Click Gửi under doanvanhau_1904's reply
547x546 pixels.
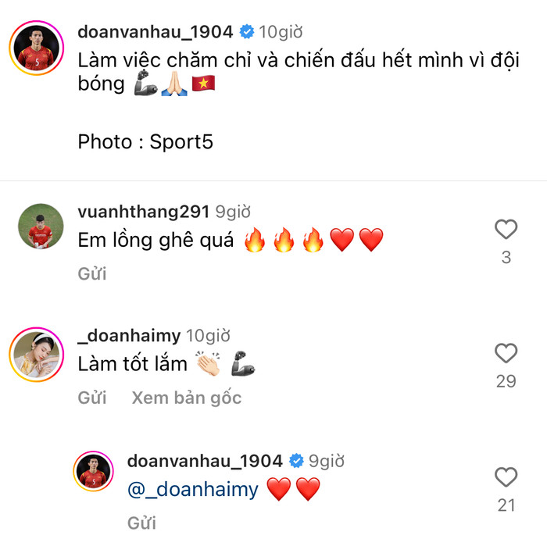click(141, 523)
